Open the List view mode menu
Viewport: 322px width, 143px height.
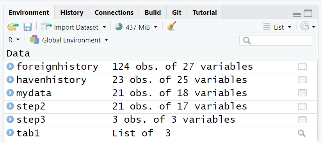(x=277, y=27)
